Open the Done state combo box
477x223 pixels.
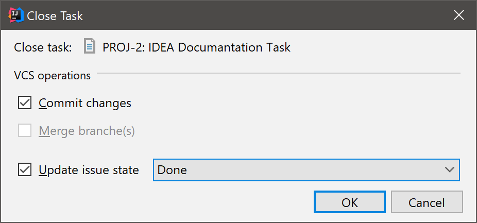click(306, 169)
